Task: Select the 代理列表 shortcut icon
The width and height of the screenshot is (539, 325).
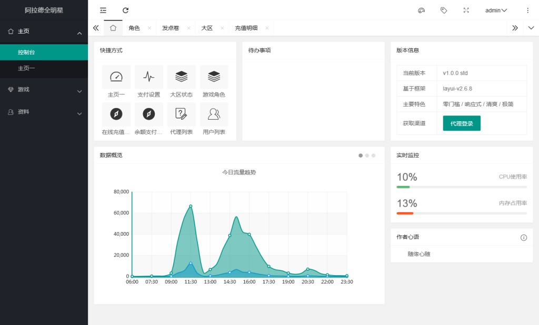Action: (181, 114)
